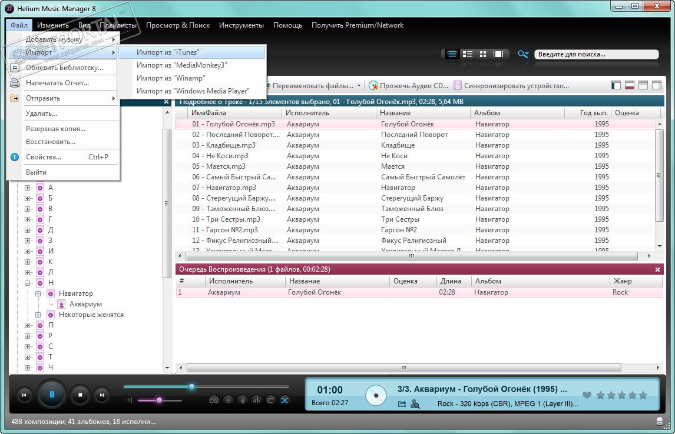Open the search options magnifier icon
This screenshot has height=434, width=675.
tap(523, 54)
